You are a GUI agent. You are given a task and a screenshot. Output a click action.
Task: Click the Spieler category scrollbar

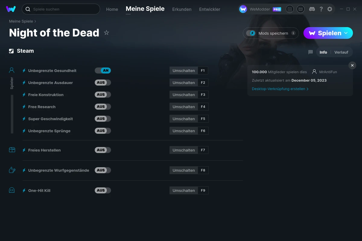tap(12, 114)
